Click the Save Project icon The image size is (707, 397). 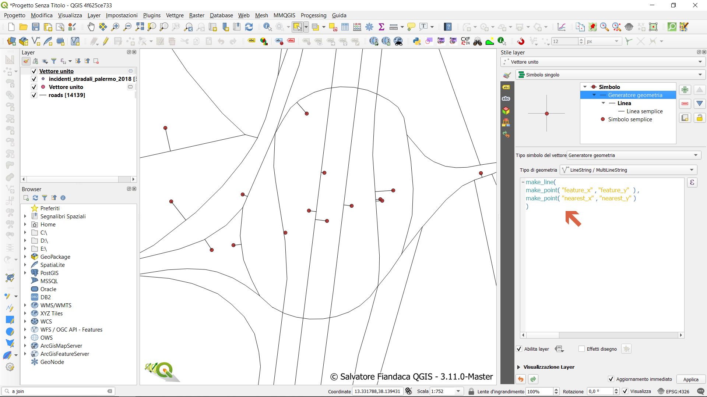pos(36,27)
